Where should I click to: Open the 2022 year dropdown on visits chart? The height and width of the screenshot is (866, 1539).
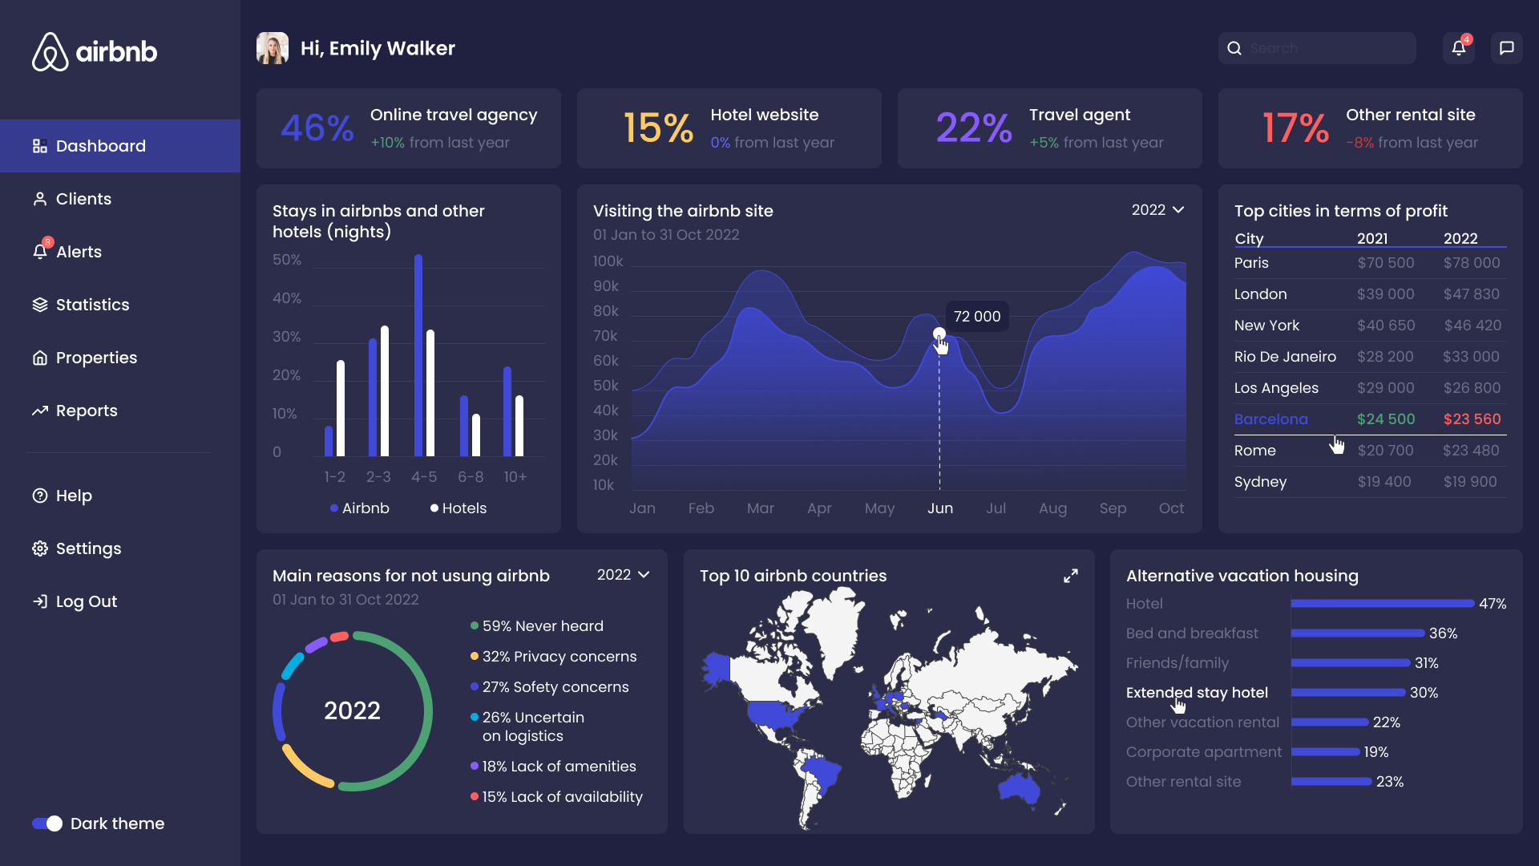pyautogui.click(x=1158, y=210)
